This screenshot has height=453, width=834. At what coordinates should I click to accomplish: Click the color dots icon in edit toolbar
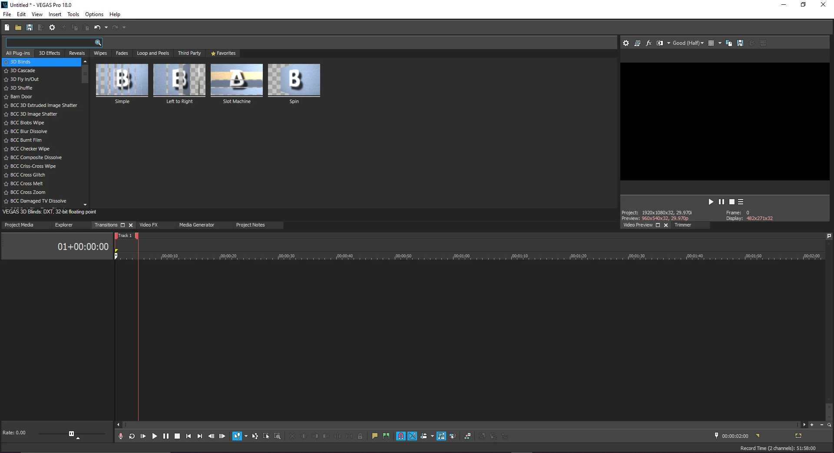click(x=467, y=436)
